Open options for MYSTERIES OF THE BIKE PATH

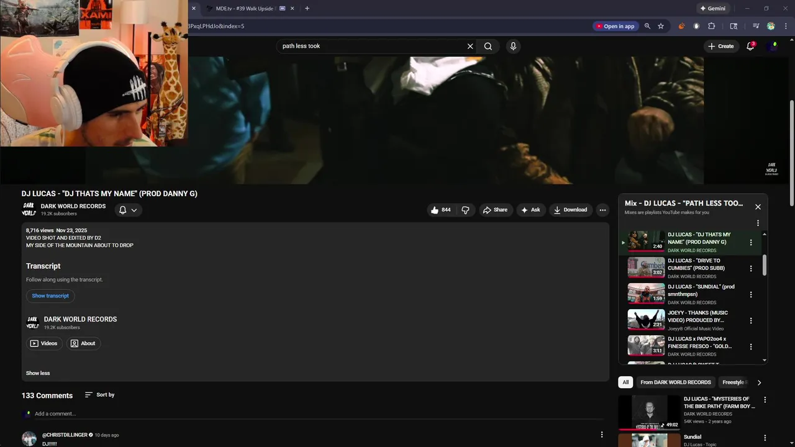[765, 400]
